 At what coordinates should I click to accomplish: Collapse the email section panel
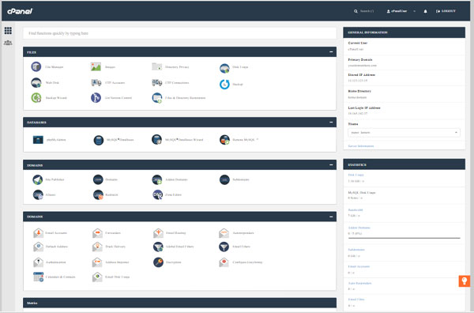[x=331, y=217]
